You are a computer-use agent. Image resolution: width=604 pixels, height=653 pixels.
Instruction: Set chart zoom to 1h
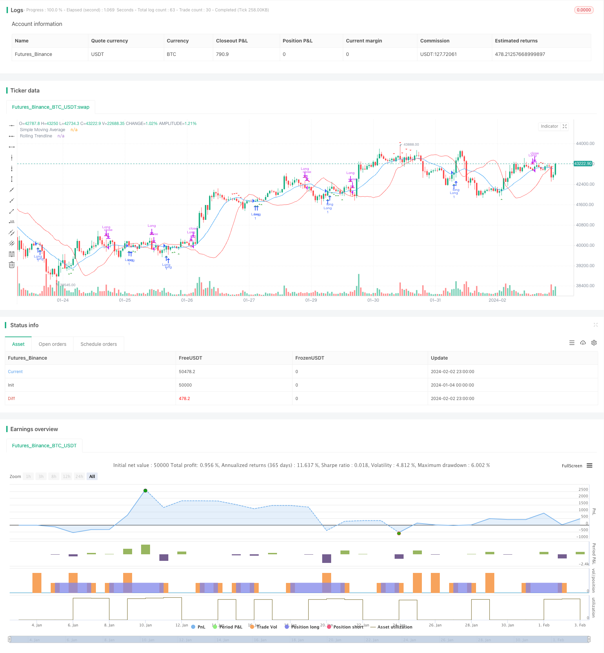point(28,476)
